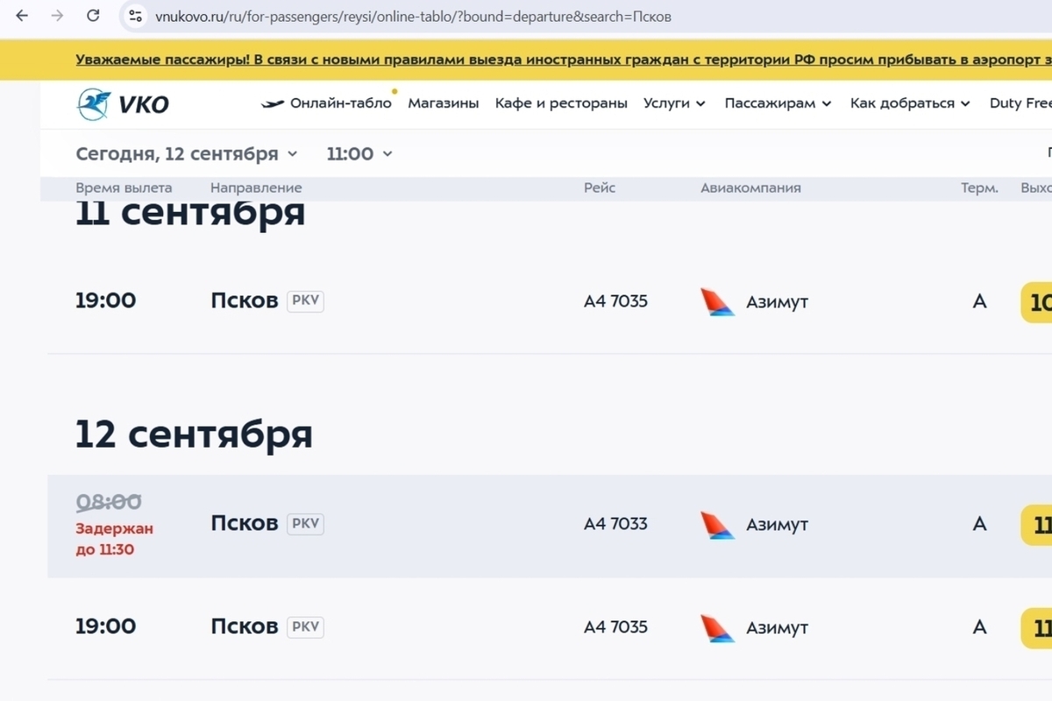
Task: Click the VKO airport logo
Action: (123, 103)
